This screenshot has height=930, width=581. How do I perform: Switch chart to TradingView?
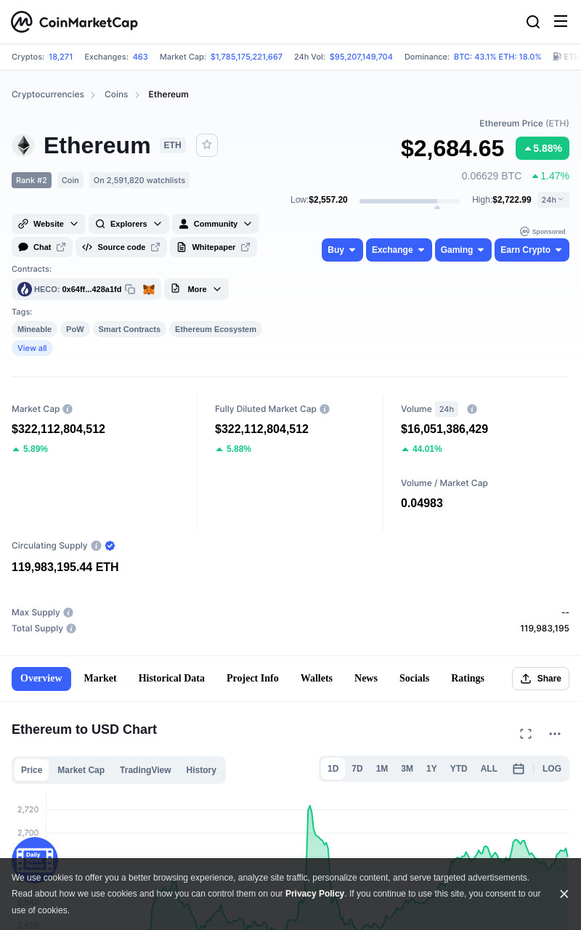[145, 770]
